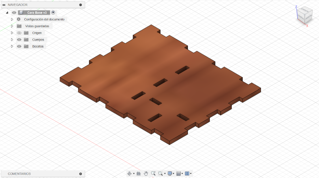Expand the Origen folder
Image resolution: width=319 pixels, height=178 pixels.
pyautogui.click(x=12, y=33)
